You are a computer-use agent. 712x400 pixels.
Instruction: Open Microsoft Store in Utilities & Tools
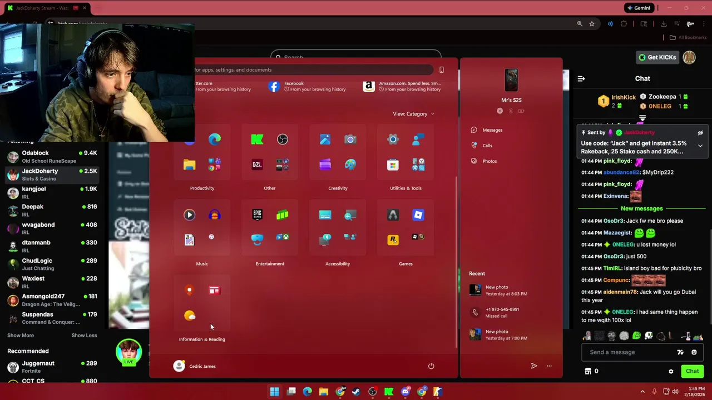(393, 164)
